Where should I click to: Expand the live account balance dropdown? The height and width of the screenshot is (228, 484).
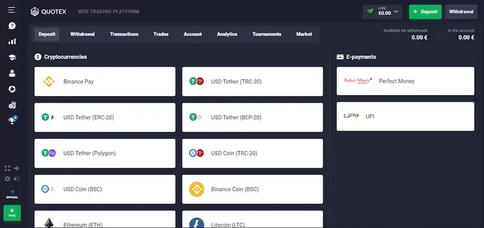point(382,11)
